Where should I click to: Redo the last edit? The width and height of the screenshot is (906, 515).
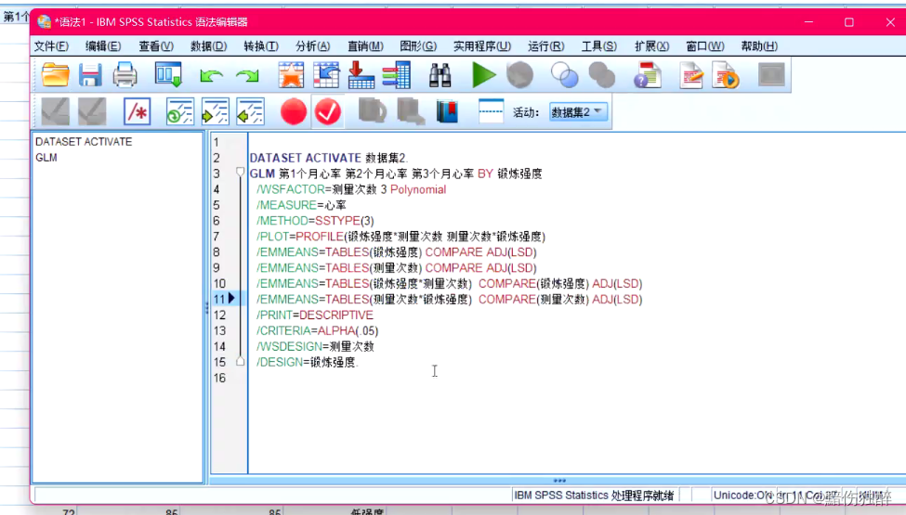[247, 75]
